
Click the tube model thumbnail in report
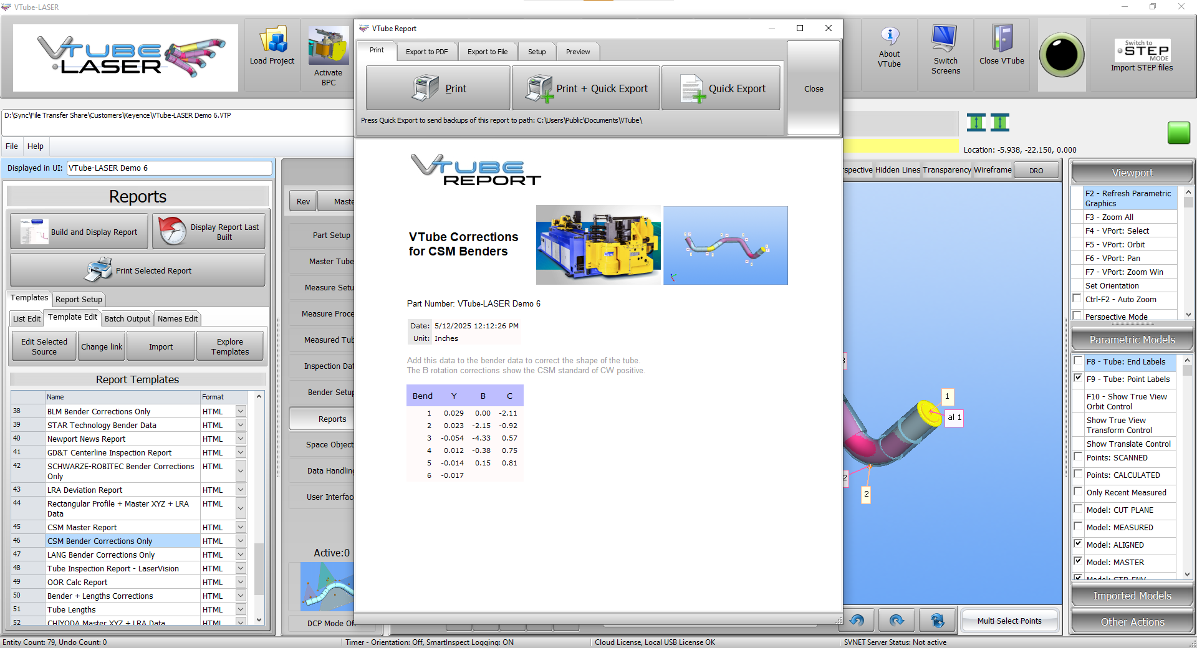(x=726, y=245)
